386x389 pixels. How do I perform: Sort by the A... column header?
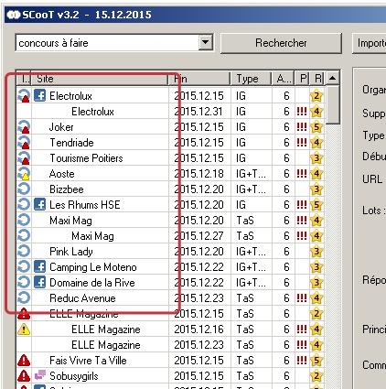point(284,79)
